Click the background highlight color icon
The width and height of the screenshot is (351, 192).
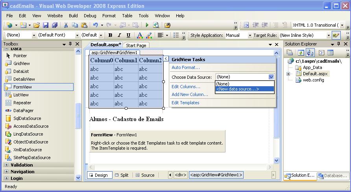(149, 35)
